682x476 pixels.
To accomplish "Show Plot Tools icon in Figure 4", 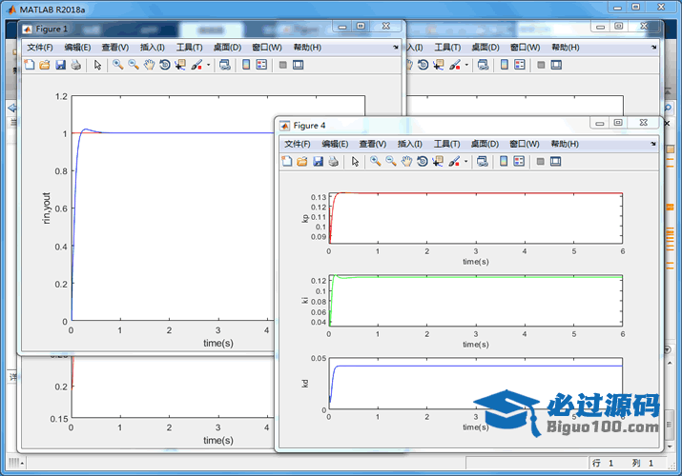I will tap(555, 162).
